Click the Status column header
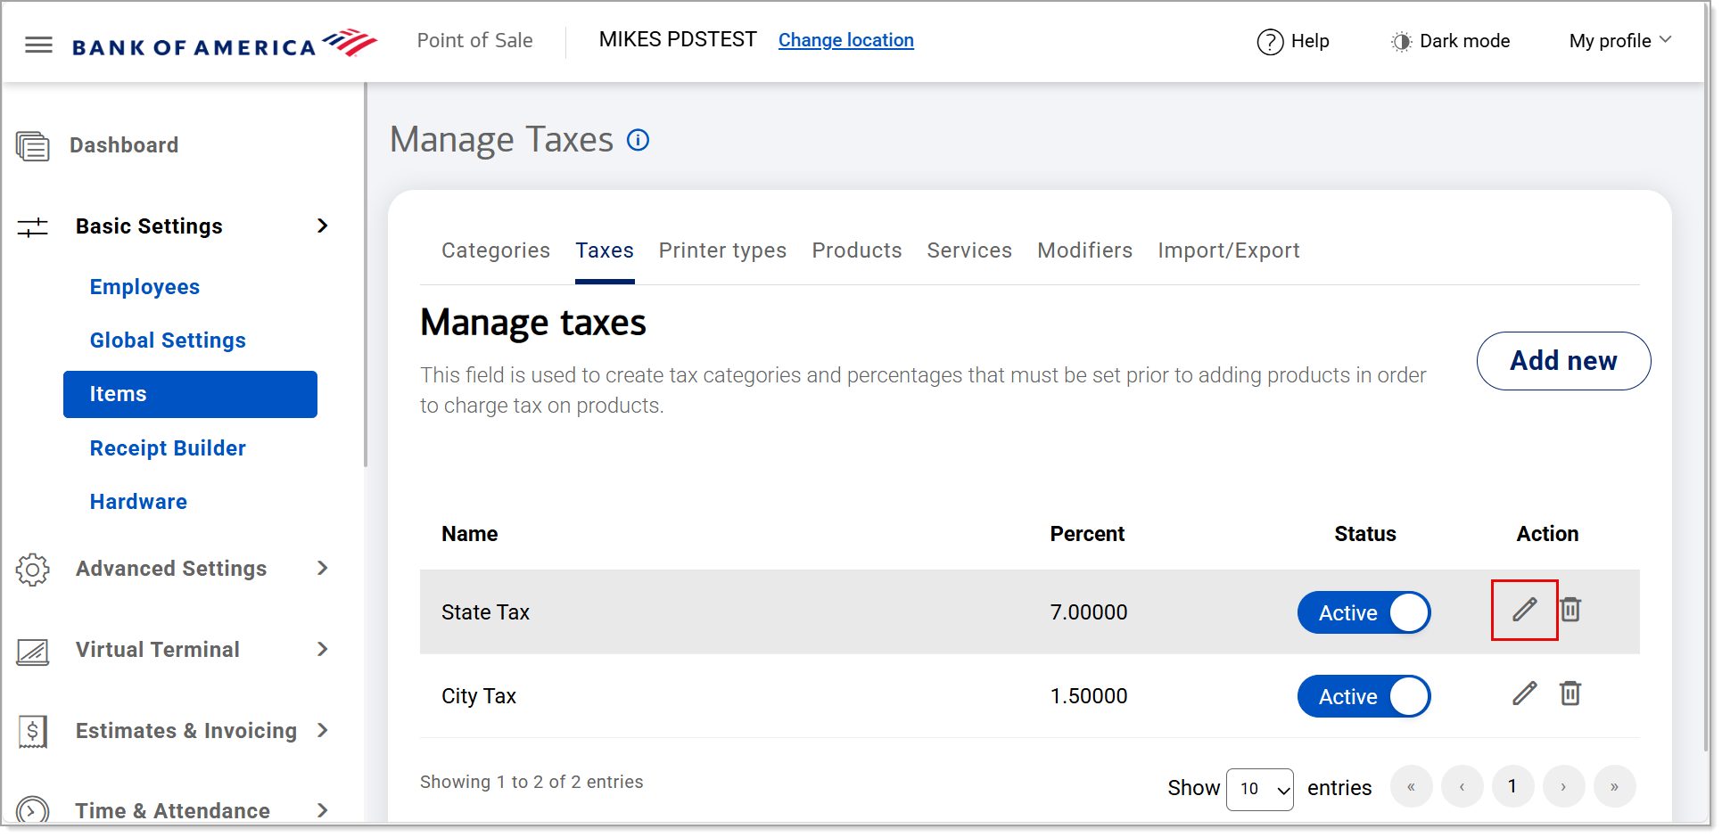 pos(1365,535)
